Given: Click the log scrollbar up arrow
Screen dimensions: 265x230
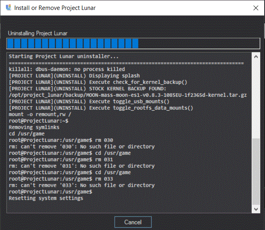Looking at the screenshot, I should tap(256, 57).
